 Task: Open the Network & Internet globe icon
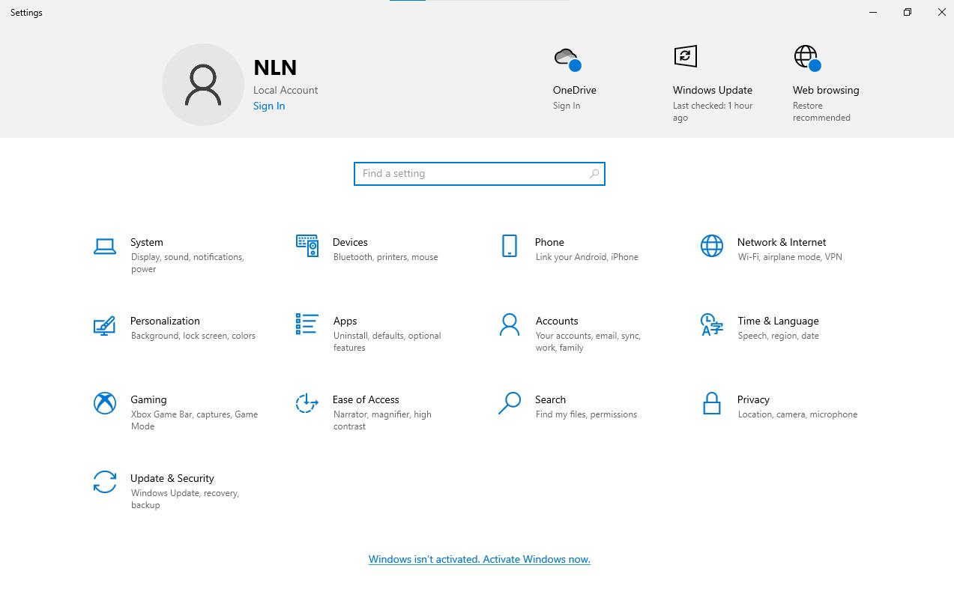(712, 246)
